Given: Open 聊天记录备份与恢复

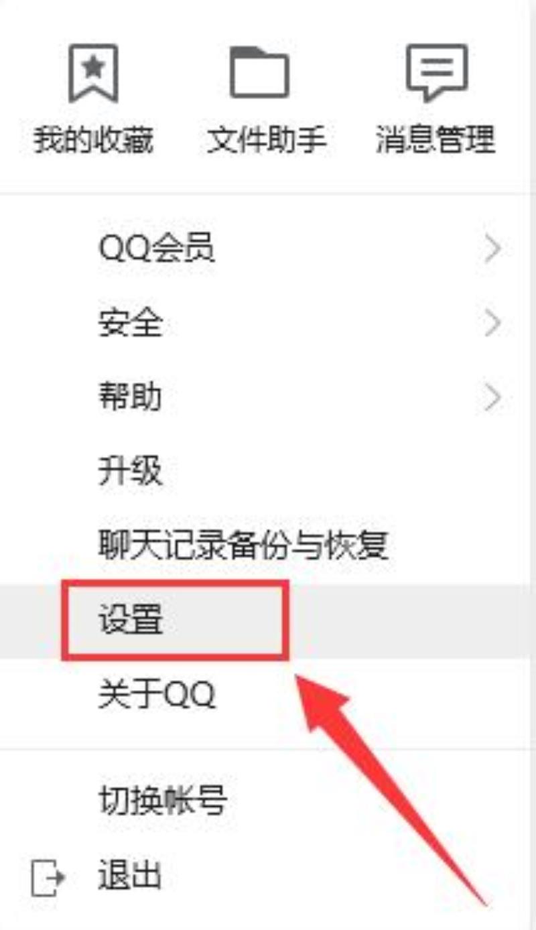Looking at the screenshot, I should click(x=243, y=545).
